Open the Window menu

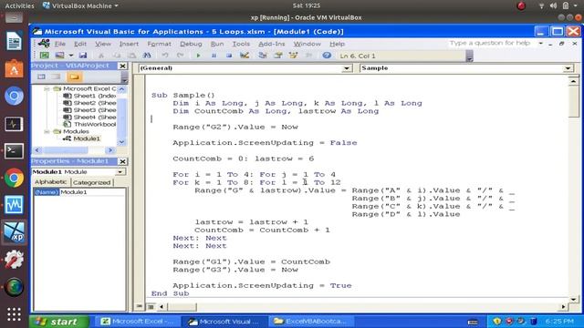[307, 44]
